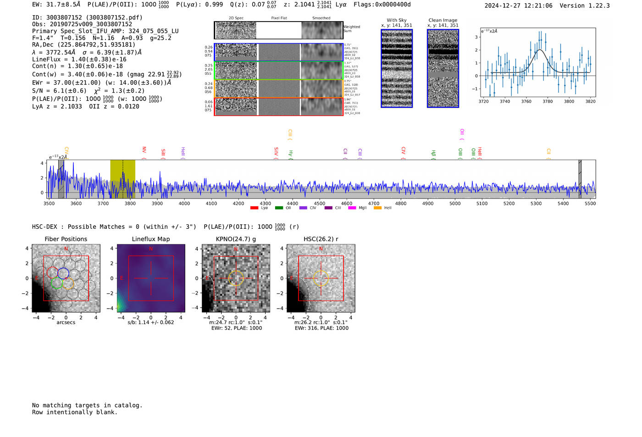
Task: Click the red fiber circle in Fiber Positions
Action: pos(52,272)
